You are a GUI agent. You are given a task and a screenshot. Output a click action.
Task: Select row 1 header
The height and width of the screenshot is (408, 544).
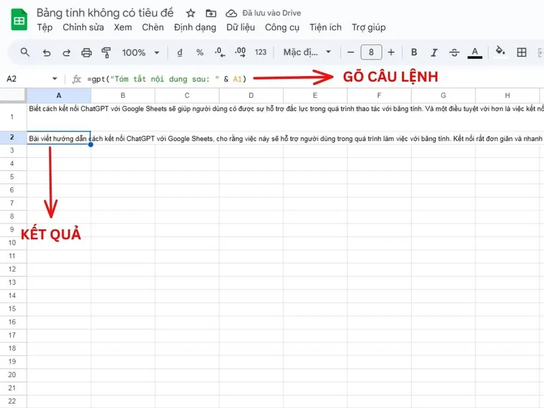tap(13, 117)
